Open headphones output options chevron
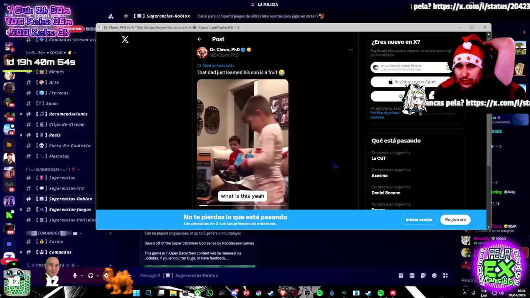The height and width of the screenshot is (298, 530). 98,276
